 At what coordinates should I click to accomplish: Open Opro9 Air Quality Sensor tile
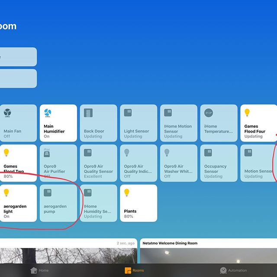coord(98,163)
